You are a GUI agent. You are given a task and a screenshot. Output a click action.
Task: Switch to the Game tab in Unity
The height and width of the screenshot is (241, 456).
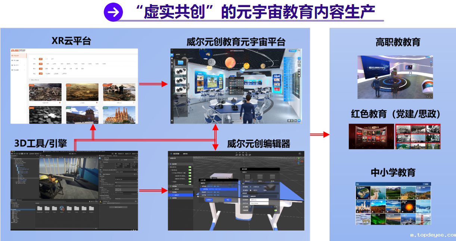click(49, 155)
